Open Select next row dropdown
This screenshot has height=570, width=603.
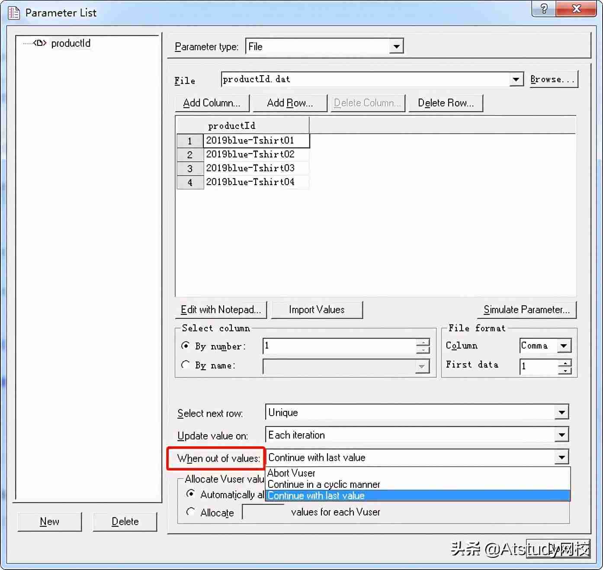(x=561, y=412)
